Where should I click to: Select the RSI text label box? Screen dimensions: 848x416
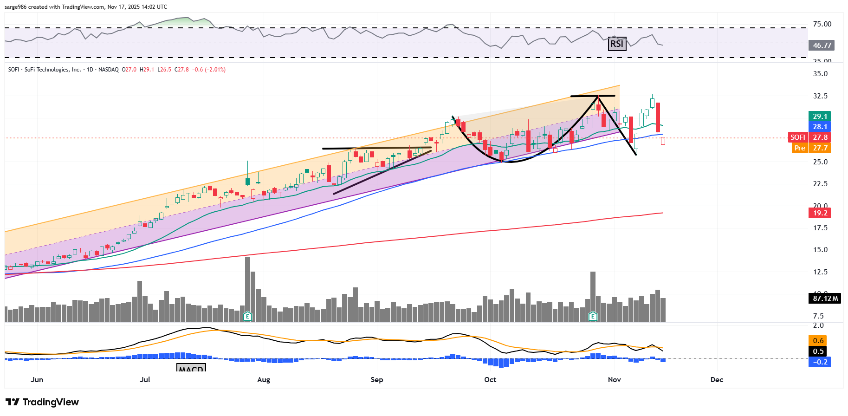[x=617, y=44]
